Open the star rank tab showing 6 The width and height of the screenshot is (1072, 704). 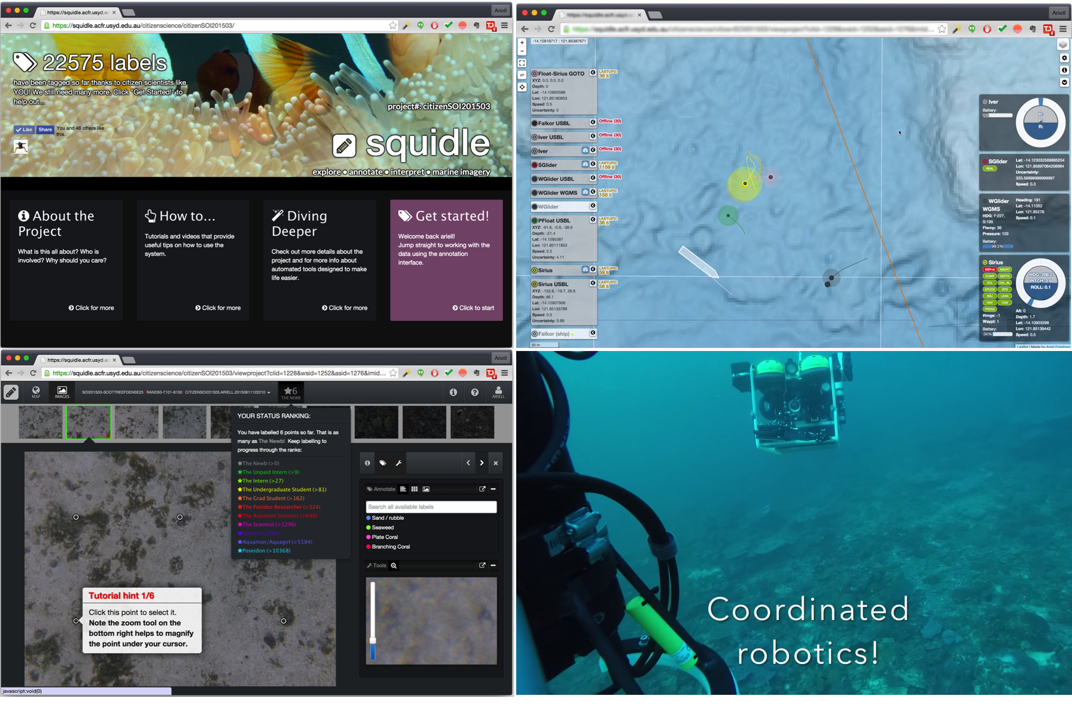[291, 393]
